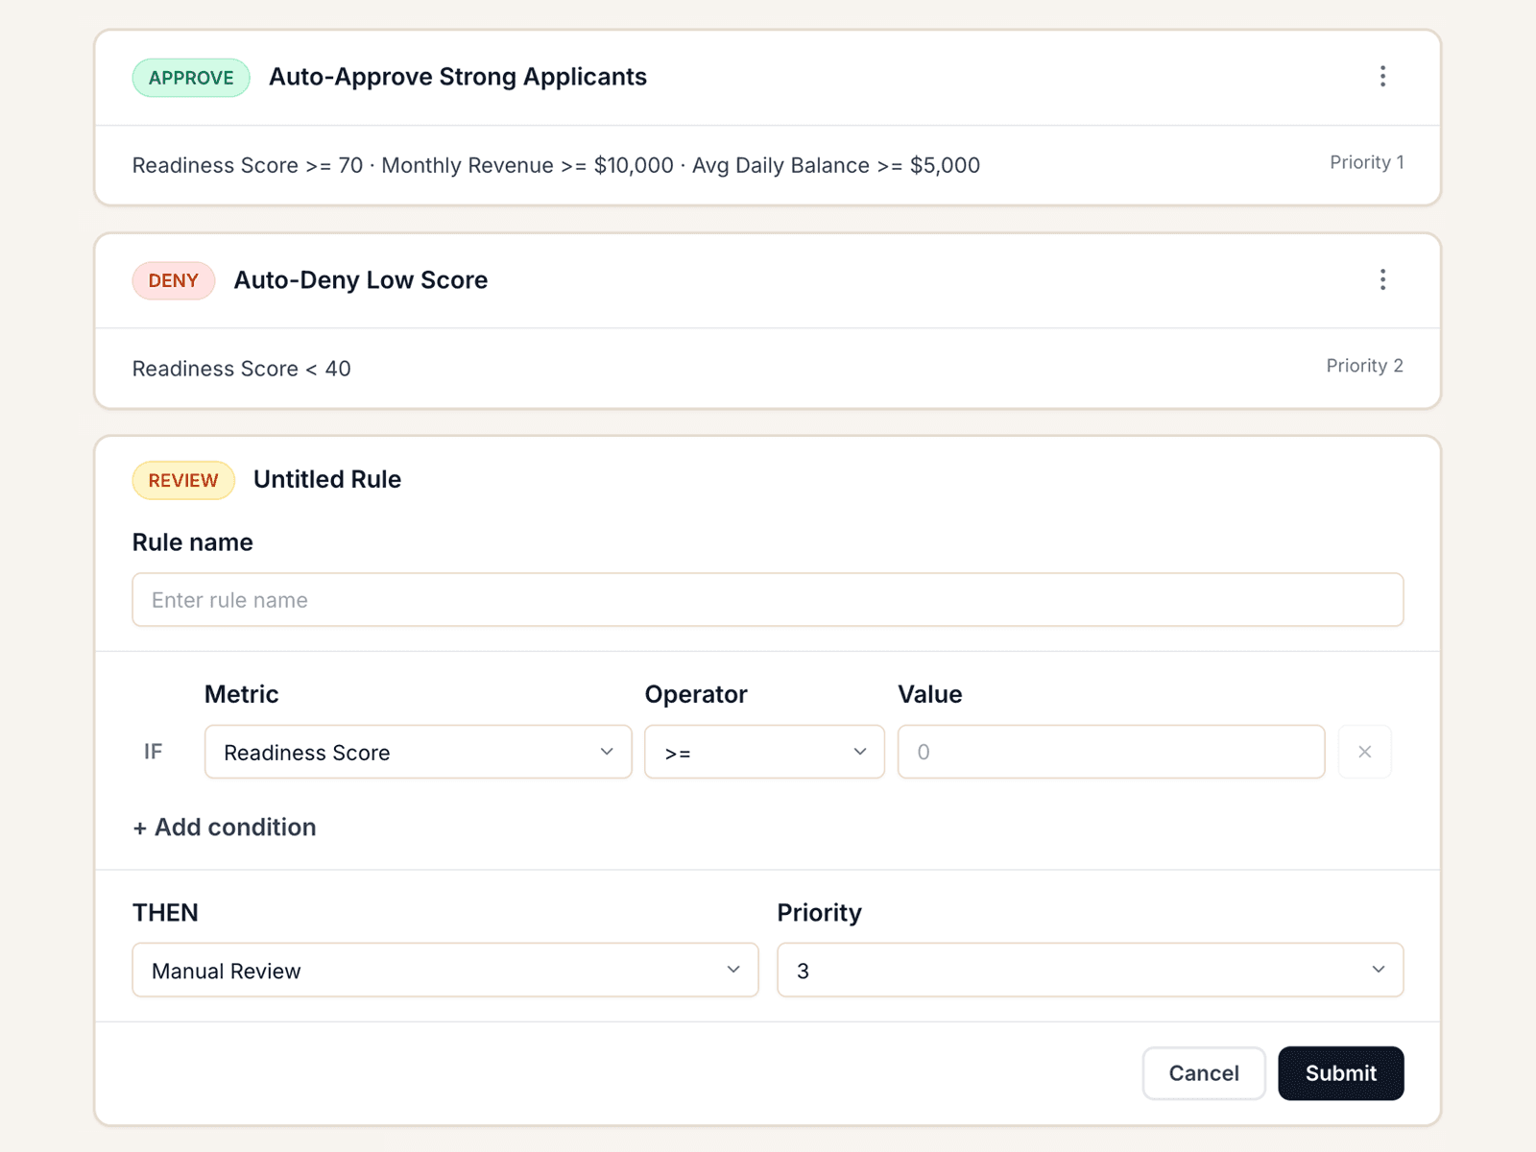The image size is (1536, 1152).
Task: Click the REVIEW badge on the untitled rule
Action: 182,480
